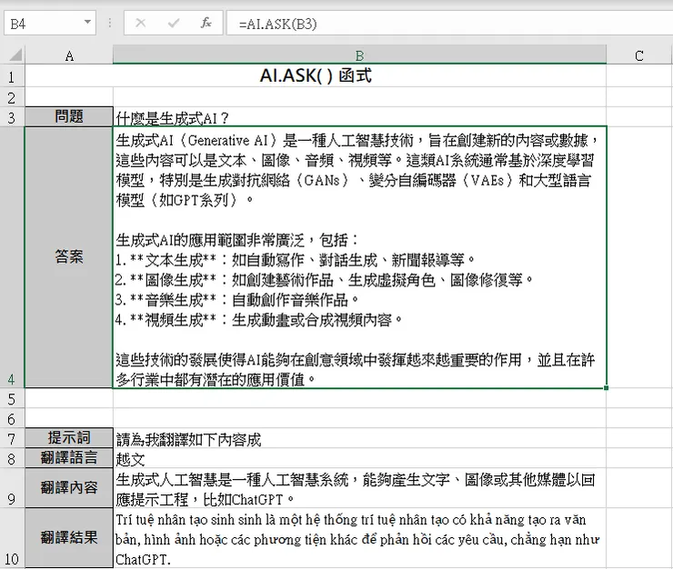673x569 pixels.
Task: Click cell starting '生成式人工智慧是一種'
Action: 359,488
